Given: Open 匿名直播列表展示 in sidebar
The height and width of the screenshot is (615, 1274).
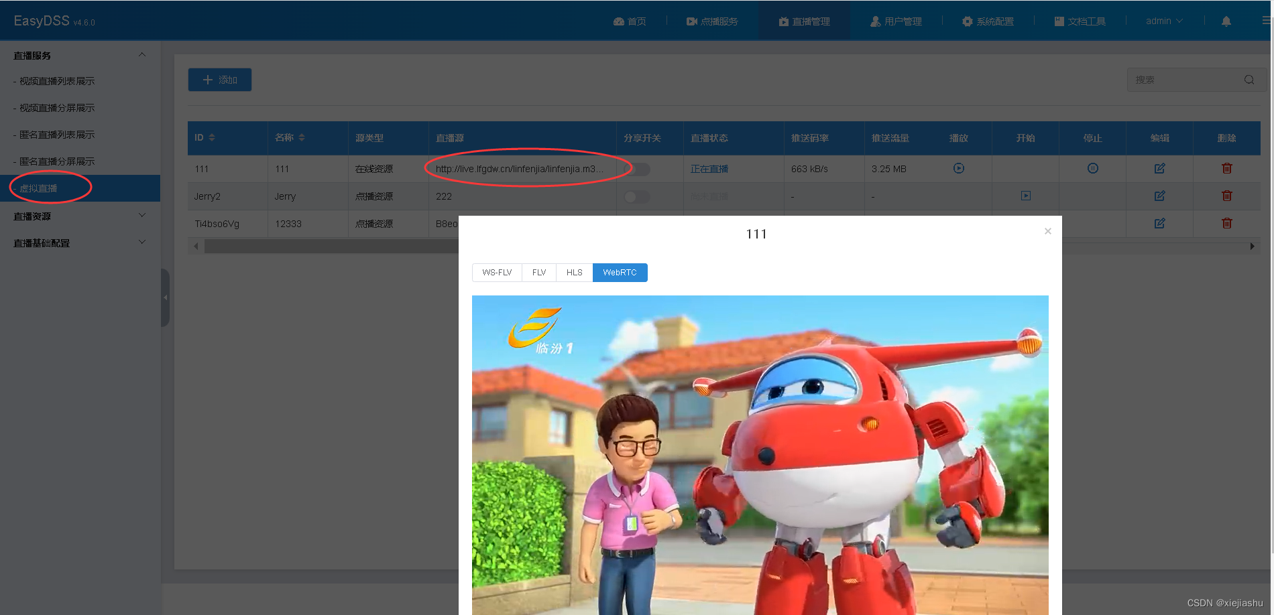Looking at the screenshot, I should (57, 135).
